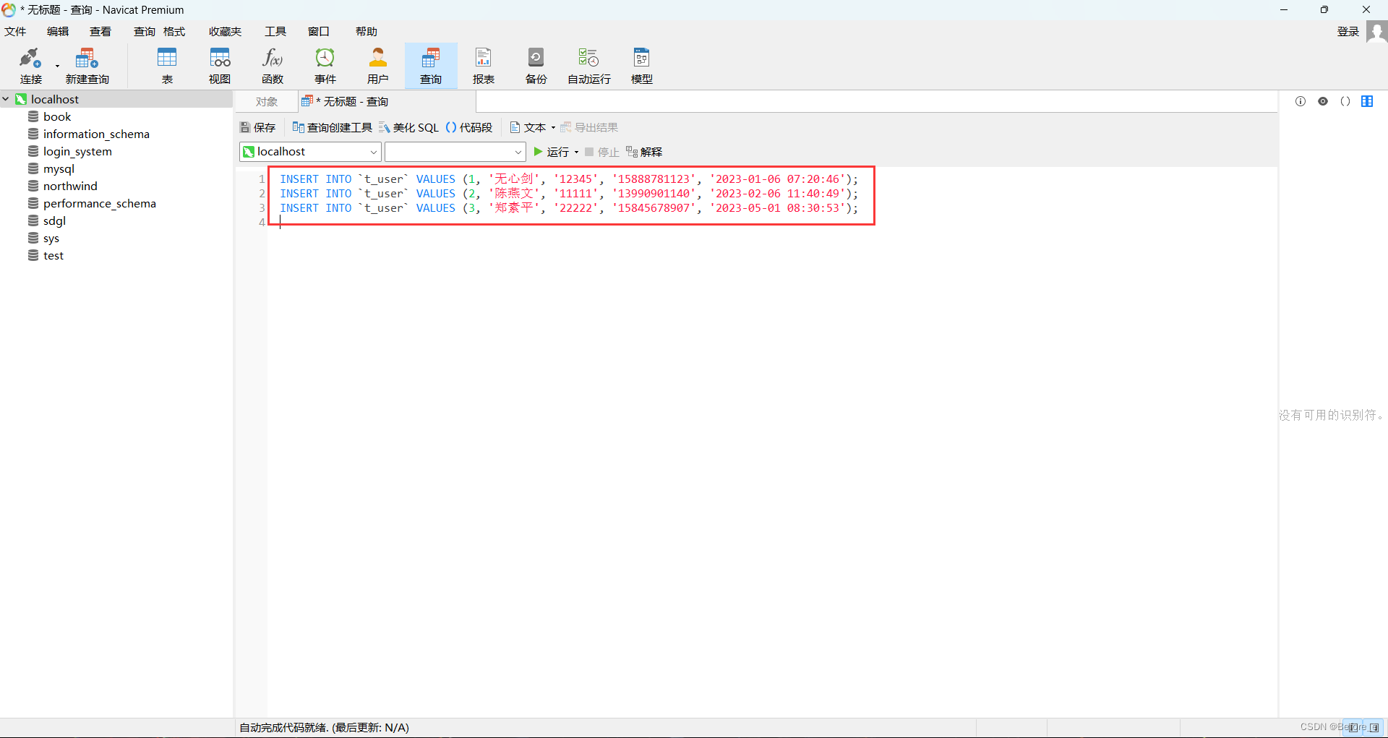
Task: Open the 函数 (Functions) panel
Action: coord(273,65)
